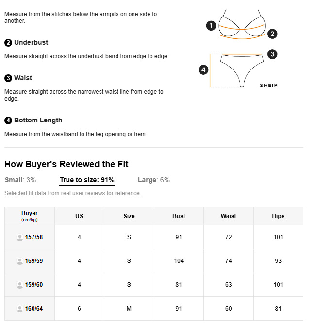The height and width of the screenshot is (328, 317).
Task: Click the Underbust number 2 bullet icon
Action: pyautogui.click(x=8, y=43)
